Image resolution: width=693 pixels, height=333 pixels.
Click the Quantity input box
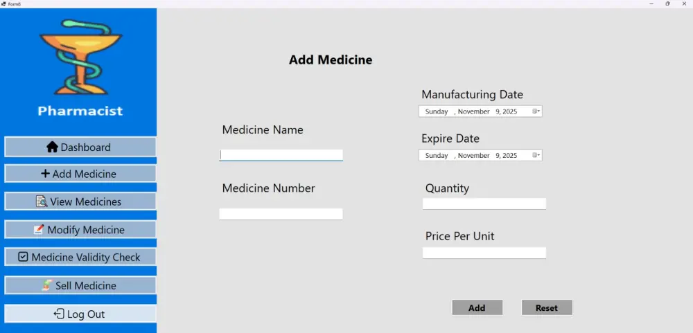[x=484, y=204]
